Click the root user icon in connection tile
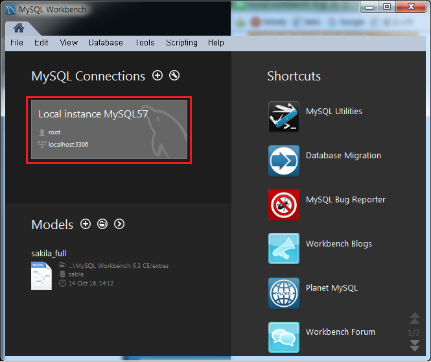 coord(41,132)
